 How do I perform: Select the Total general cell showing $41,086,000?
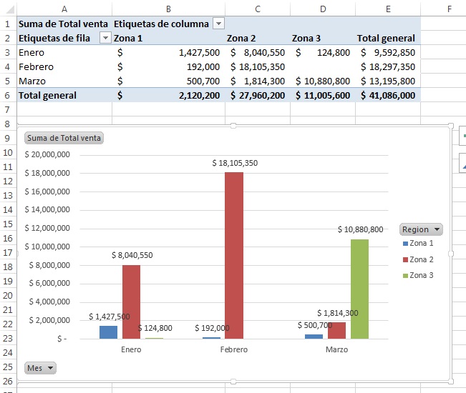pos(387,95)
